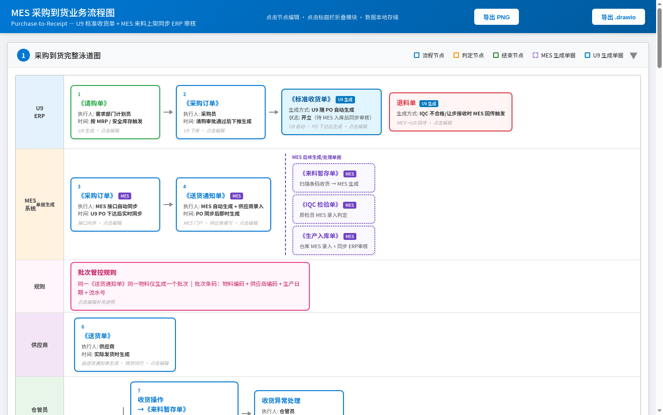Click 扫描条码收货 → MES 生成 text
This screenshot has width=663, height=415.
[x=329, y=184]
